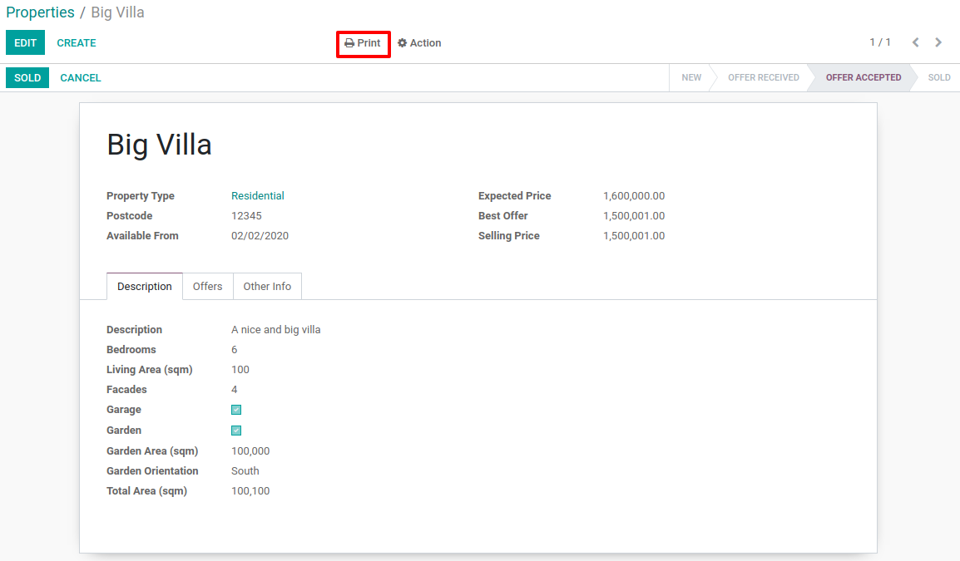Screen dimensions: 960x561
Task: Toggle the Garage checkbox
Action: click(236, 410)
